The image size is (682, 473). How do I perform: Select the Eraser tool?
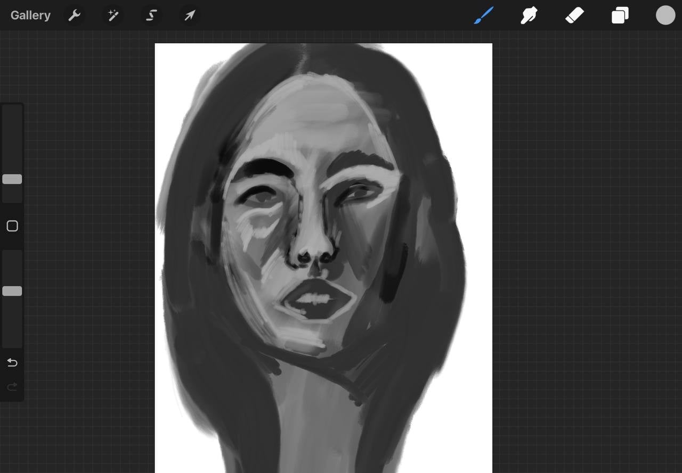(575, 15)
